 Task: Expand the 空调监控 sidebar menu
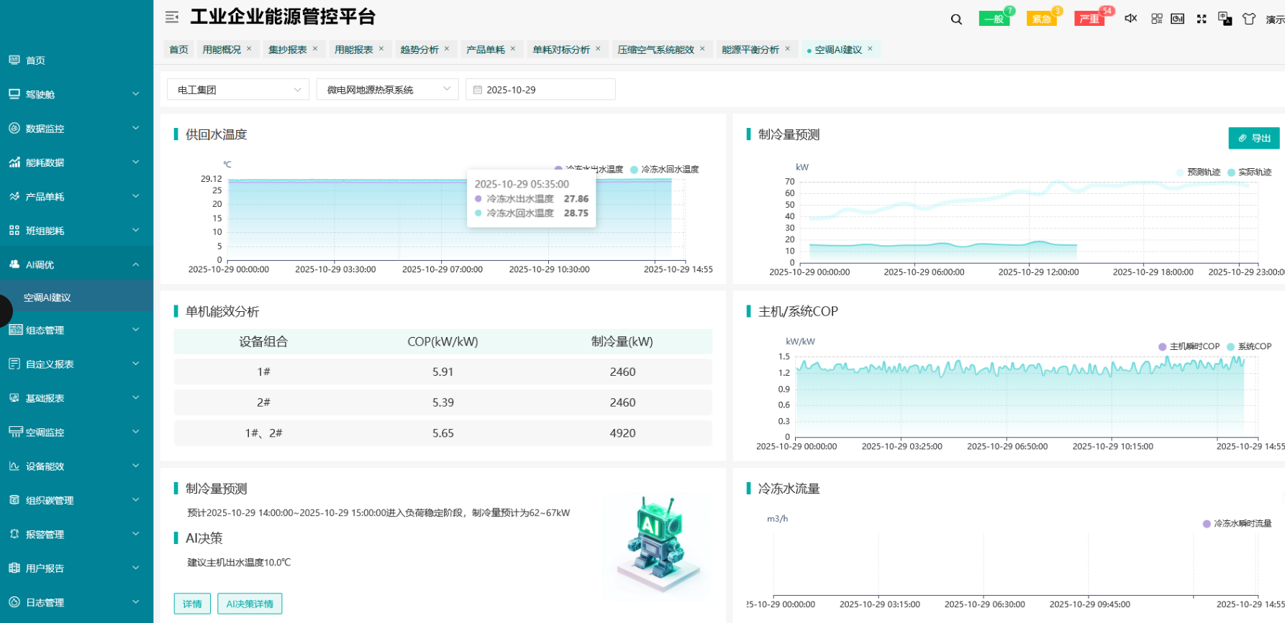[76, 432]
